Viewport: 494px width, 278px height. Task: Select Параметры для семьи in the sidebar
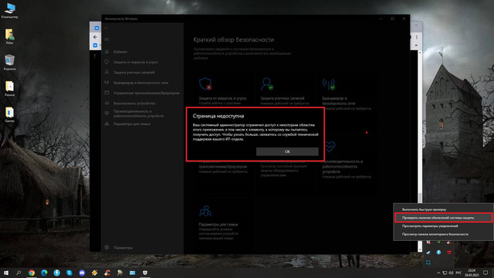(x=132, y=124)
